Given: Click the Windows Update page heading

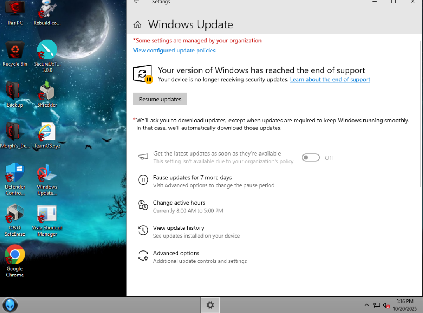Looking at the screenshot, I should [190, 24].
